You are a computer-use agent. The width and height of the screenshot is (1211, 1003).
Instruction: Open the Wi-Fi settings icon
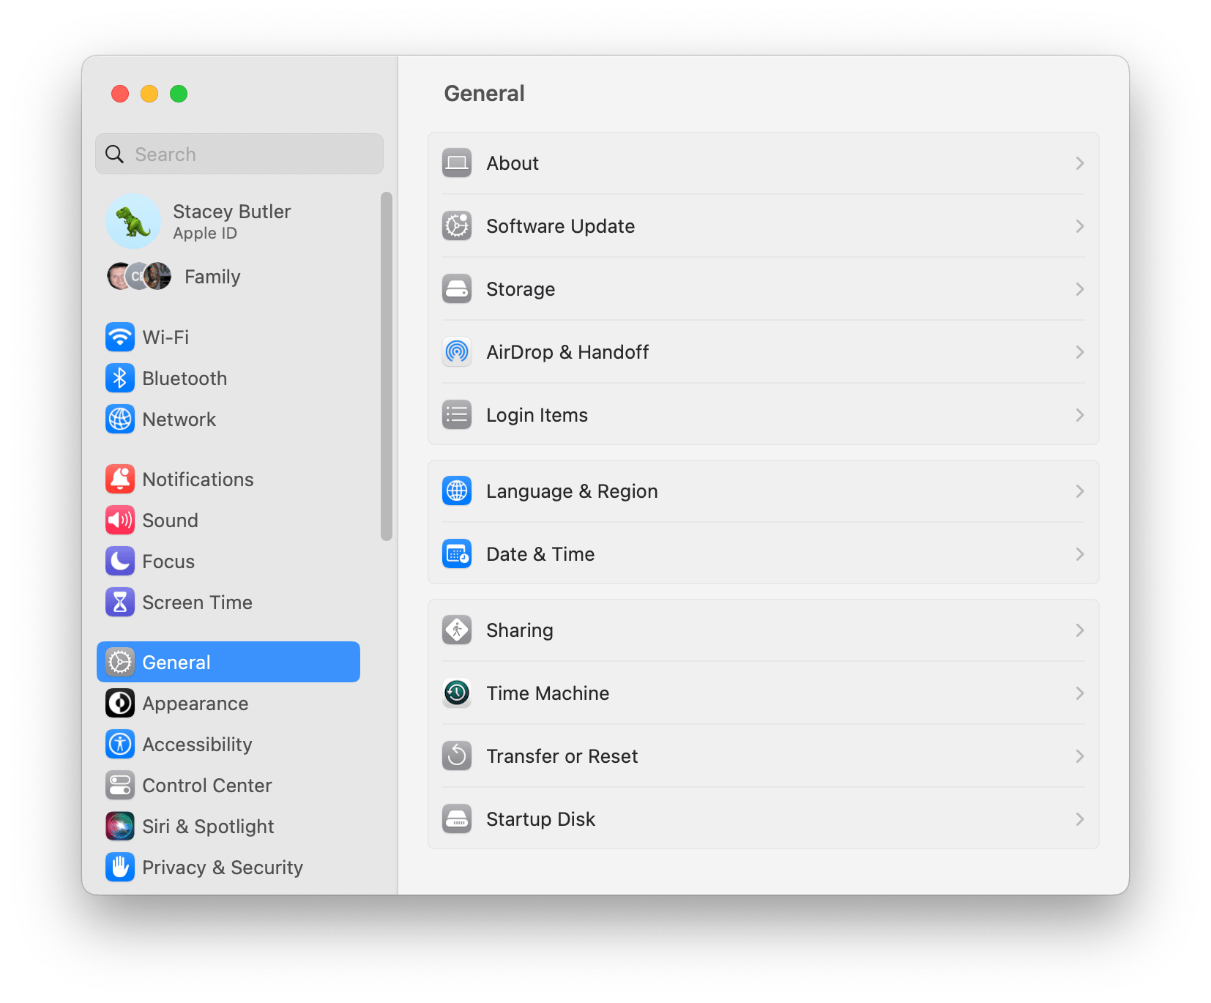click(x=120, y=337)
